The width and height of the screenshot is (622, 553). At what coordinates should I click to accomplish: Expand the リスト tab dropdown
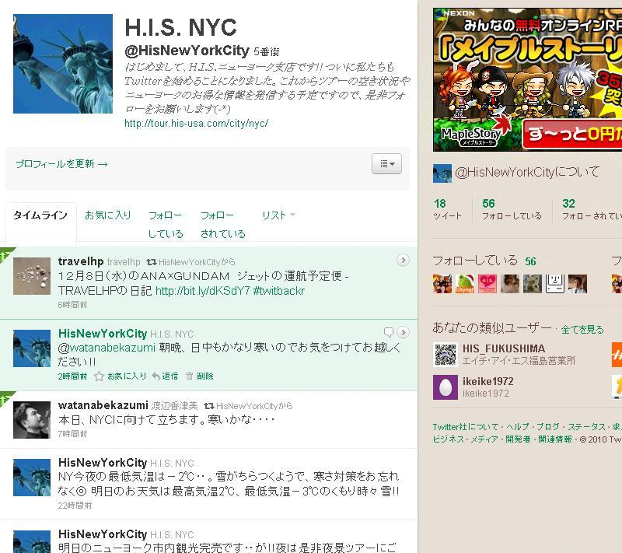(x=278, y=215)
